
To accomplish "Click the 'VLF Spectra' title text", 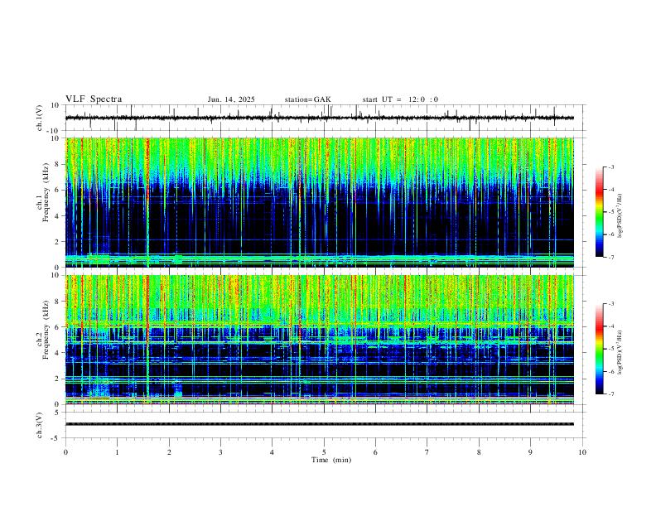I will point(94,99).
